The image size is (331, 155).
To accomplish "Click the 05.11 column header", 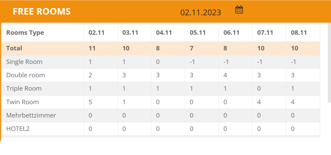I will (x=198, y=33).
